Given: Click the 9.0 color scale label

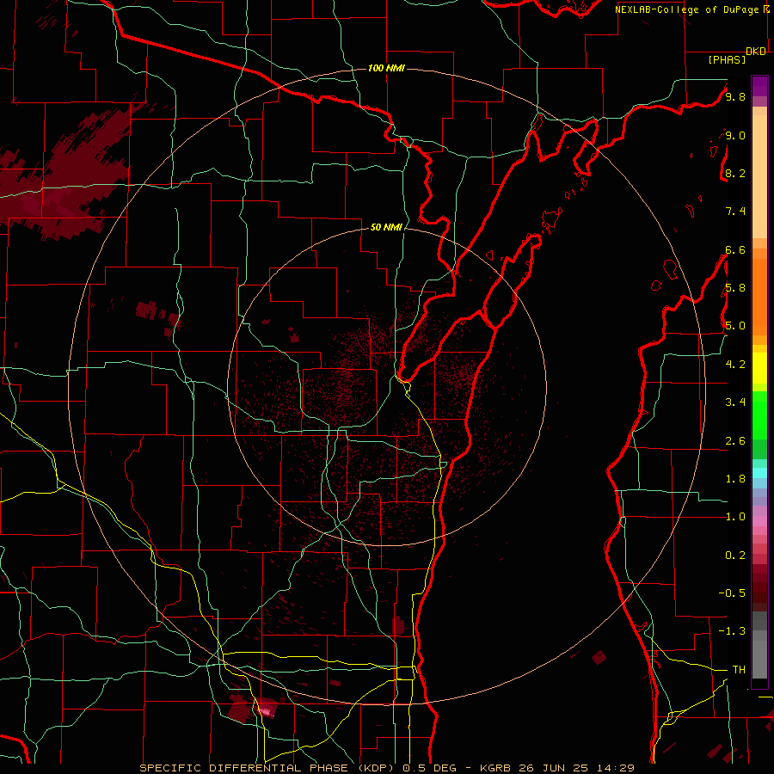Looking at the screenshot, I should pyautogui.click(x=735, y=135).
